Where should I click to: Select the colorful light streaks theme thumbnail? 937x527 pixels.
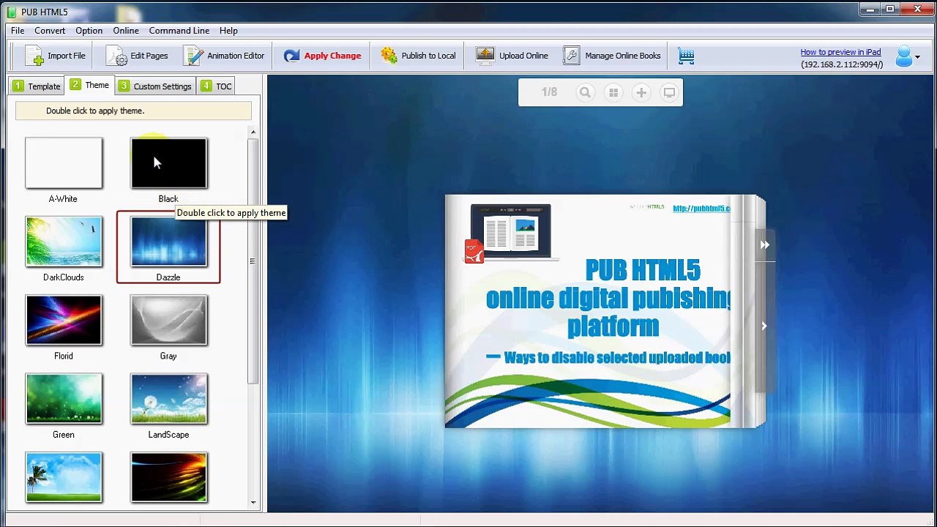[169, 477]
